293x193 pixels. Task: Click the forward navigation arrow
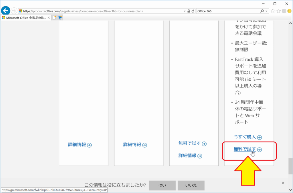pyautogui.click(x=14, y=11)
